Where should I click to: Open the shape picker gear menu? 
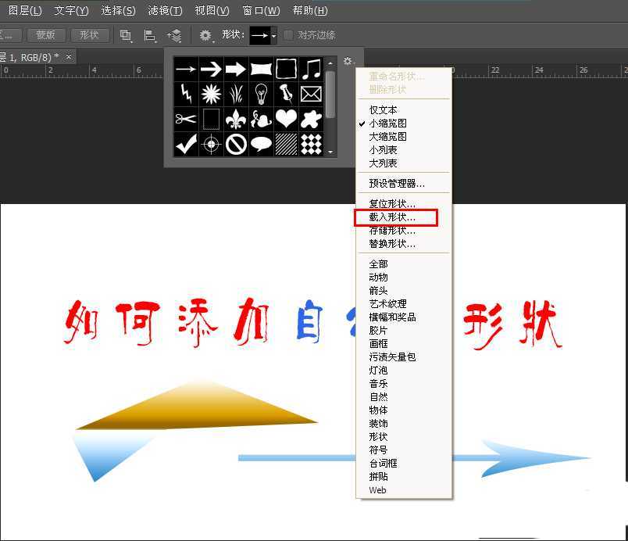348,60
